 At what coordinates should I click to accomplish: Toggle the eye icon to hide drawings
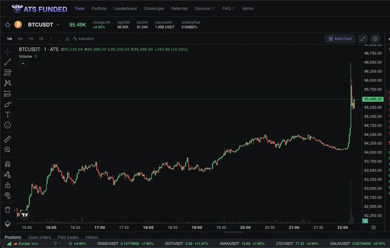7,195
